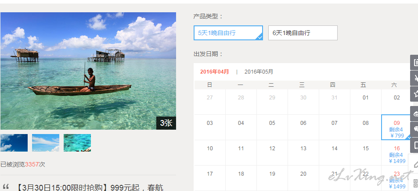Click the 日 weekday column header
418x191 pixels.
pyautogui.click(x=210, y=85)
